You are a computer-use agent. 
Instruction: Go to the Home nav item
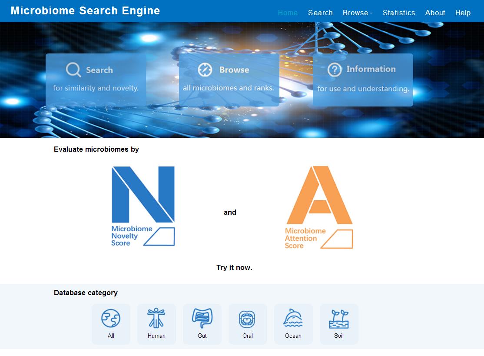[288, 13]
